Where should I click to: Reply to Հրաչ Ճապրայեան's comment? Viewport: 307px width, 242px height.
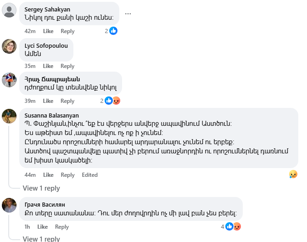coord(67,101)
